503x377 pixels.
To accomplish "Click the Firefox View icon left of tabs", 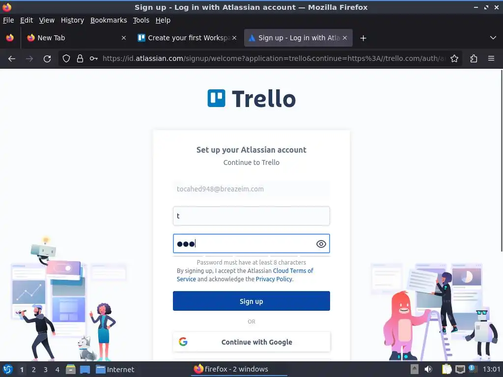I will [10, 38].
